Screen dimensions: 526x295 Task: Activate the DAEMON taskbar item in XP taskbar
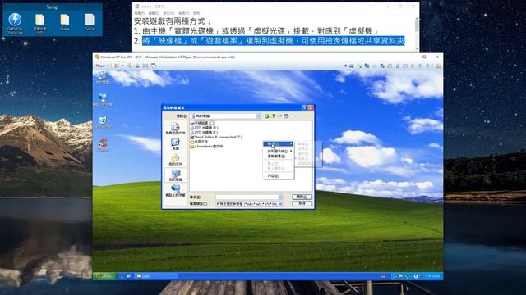point(155,276)
